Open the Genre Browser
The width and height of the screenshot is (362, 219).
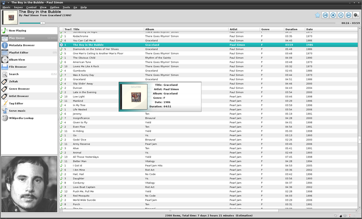pos(29,89)
